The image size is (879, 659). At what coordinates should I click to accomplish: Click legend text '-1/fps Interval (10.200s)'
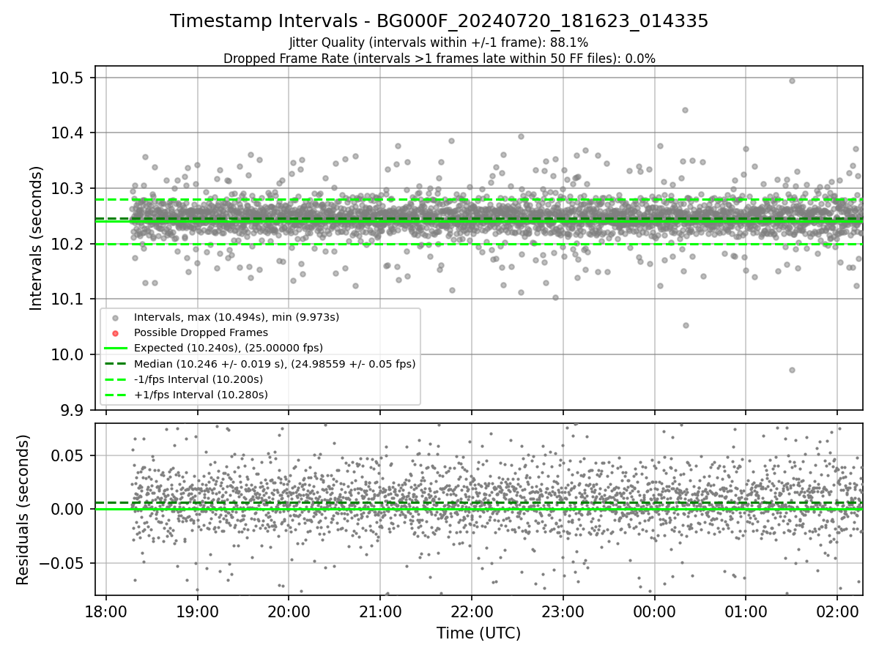[199, 379]
